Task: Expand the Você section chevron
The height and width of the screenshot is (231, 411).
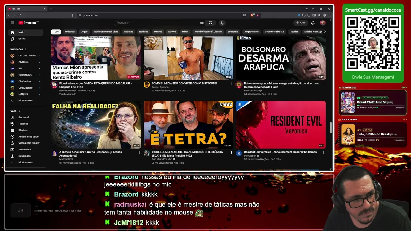Action: pyautogui.click(x=19, y=111)
